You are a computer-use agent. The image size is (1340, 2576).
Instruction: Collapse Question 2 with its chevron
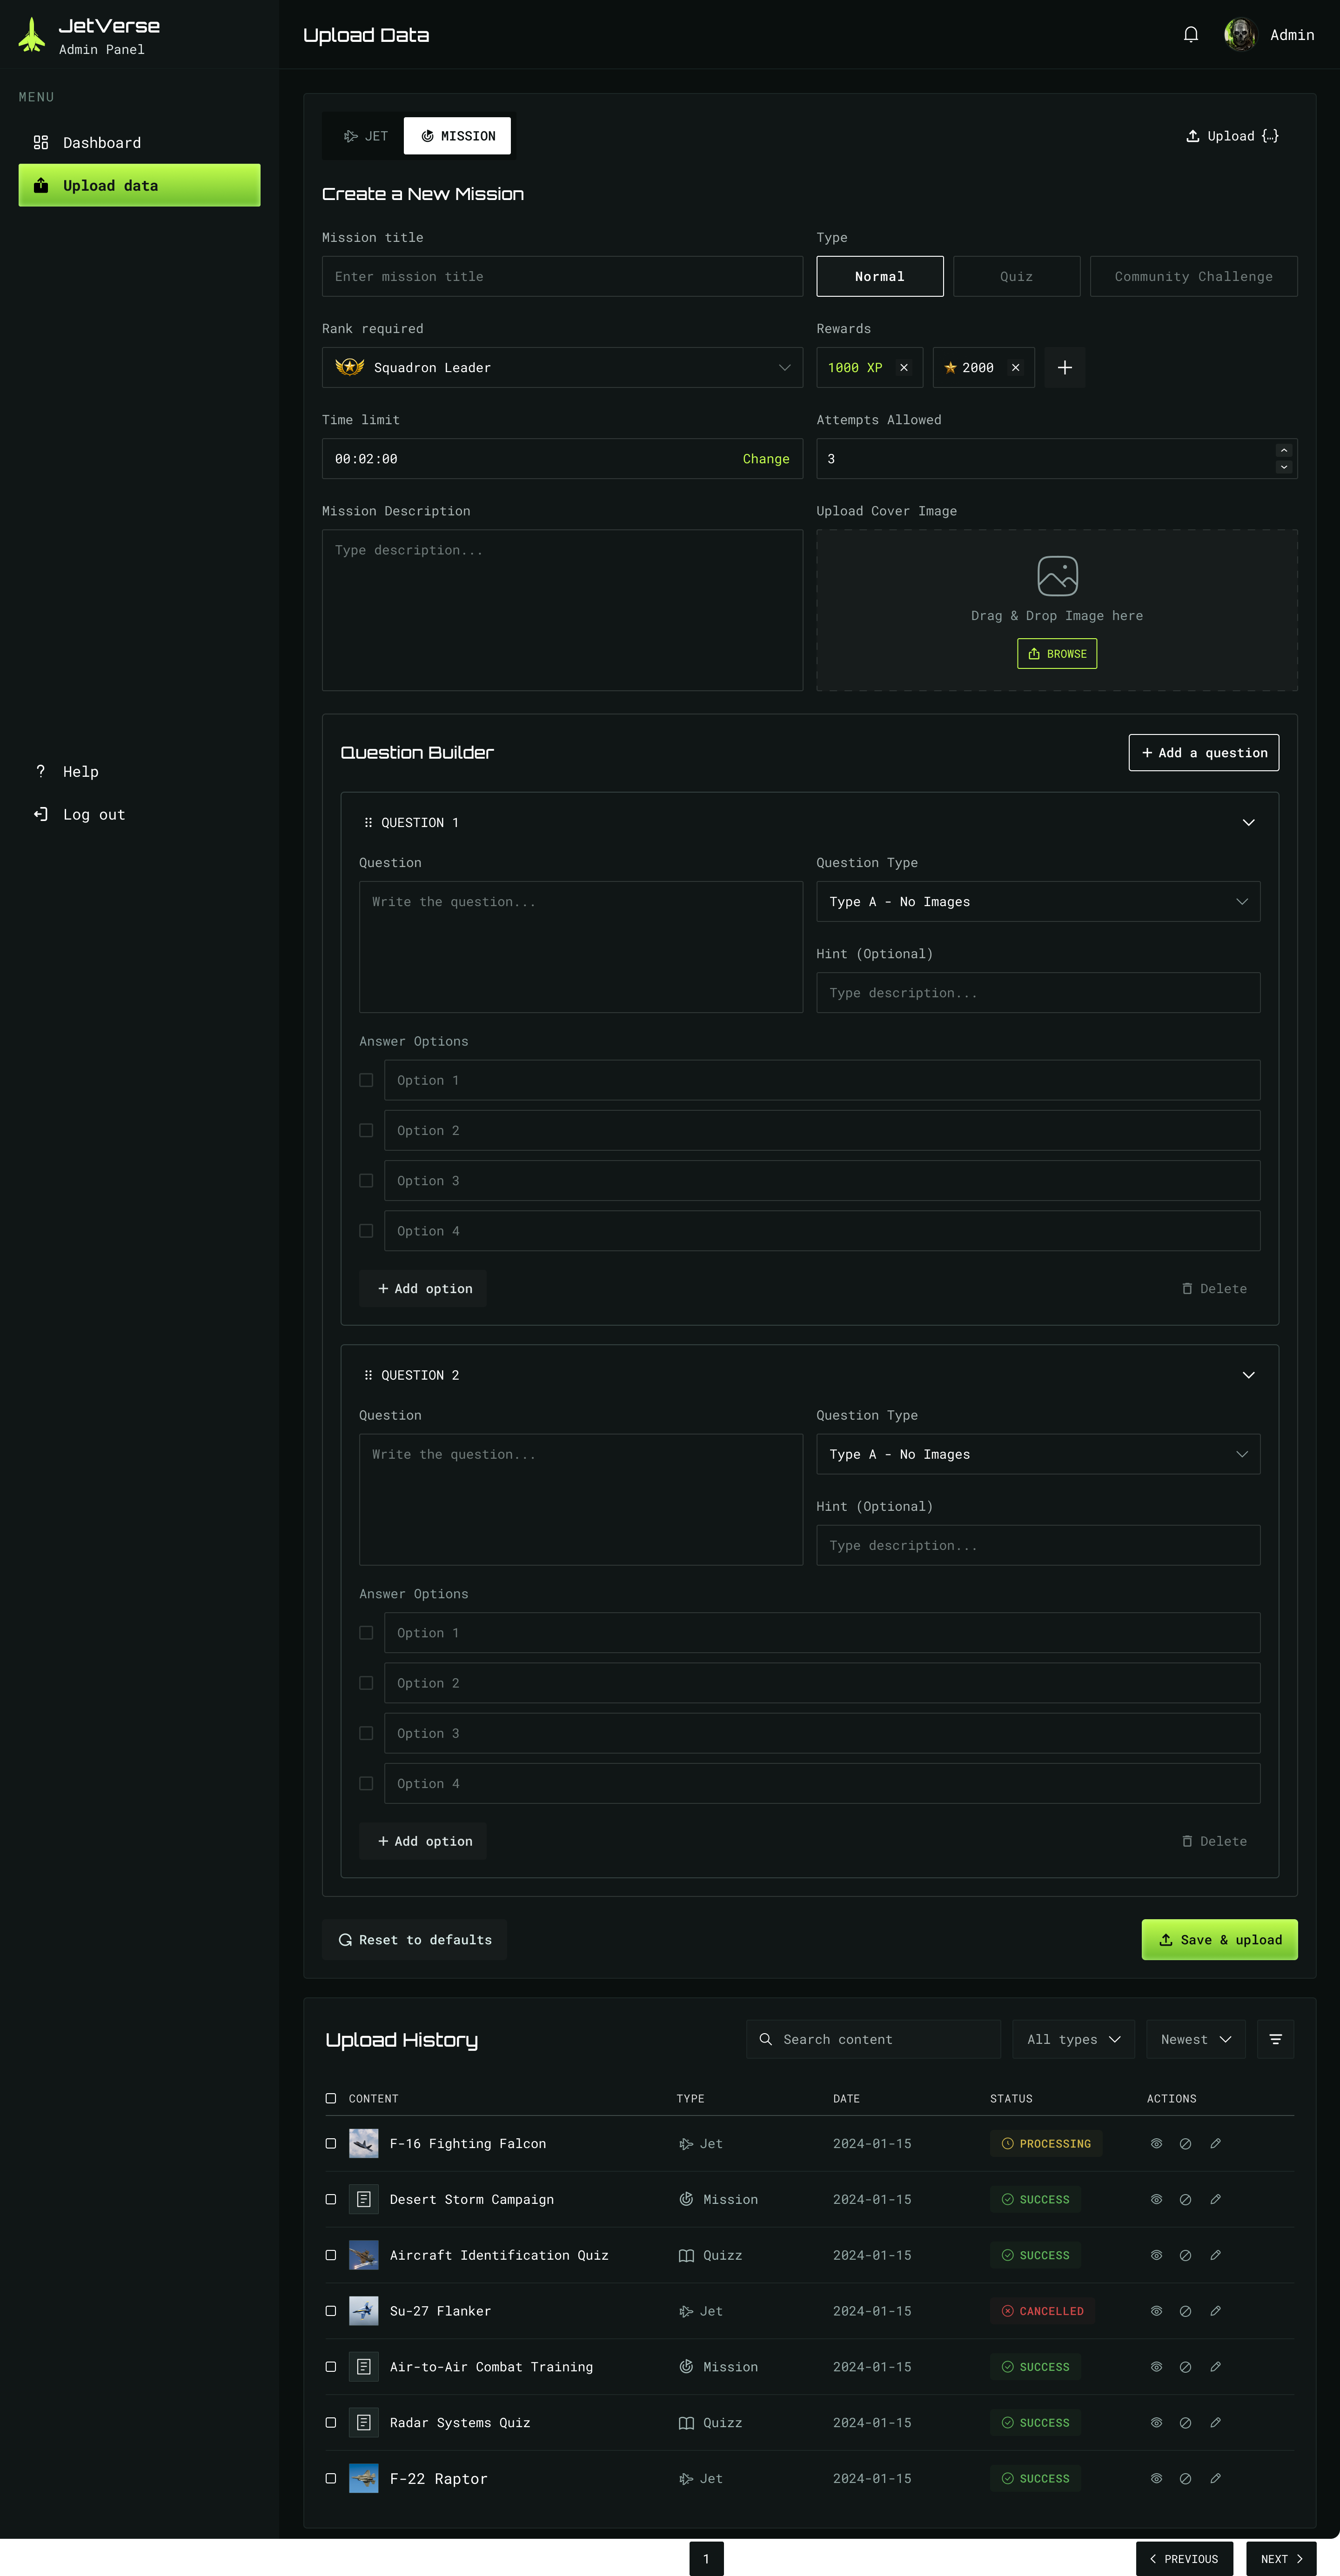point(1249,1376)
